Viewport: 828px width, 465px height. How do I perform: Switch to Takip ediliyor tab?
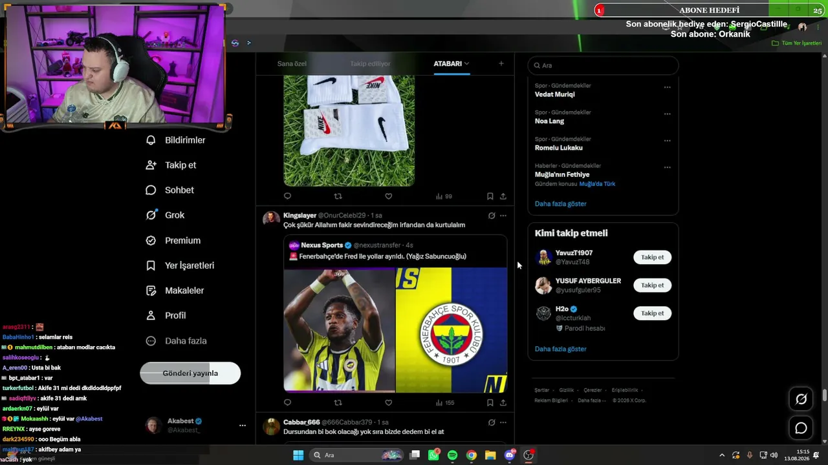(370, 64)
